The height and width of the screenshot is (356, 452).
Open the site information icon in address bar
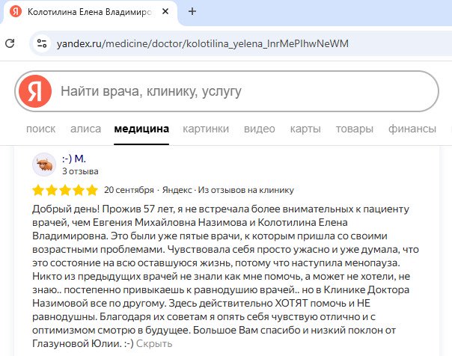click(43, 43)
